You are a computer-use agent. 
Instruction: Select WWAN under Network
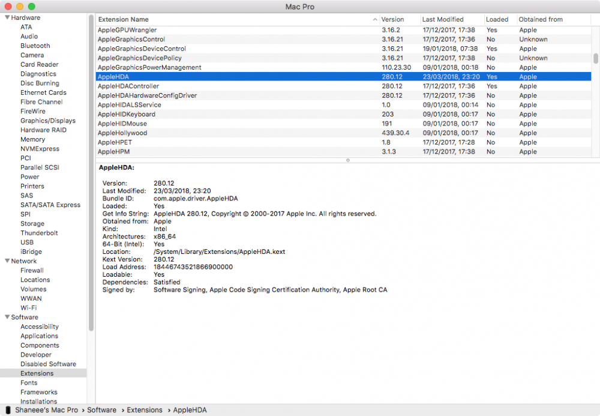pyautogui.click(x=31, y=298)
